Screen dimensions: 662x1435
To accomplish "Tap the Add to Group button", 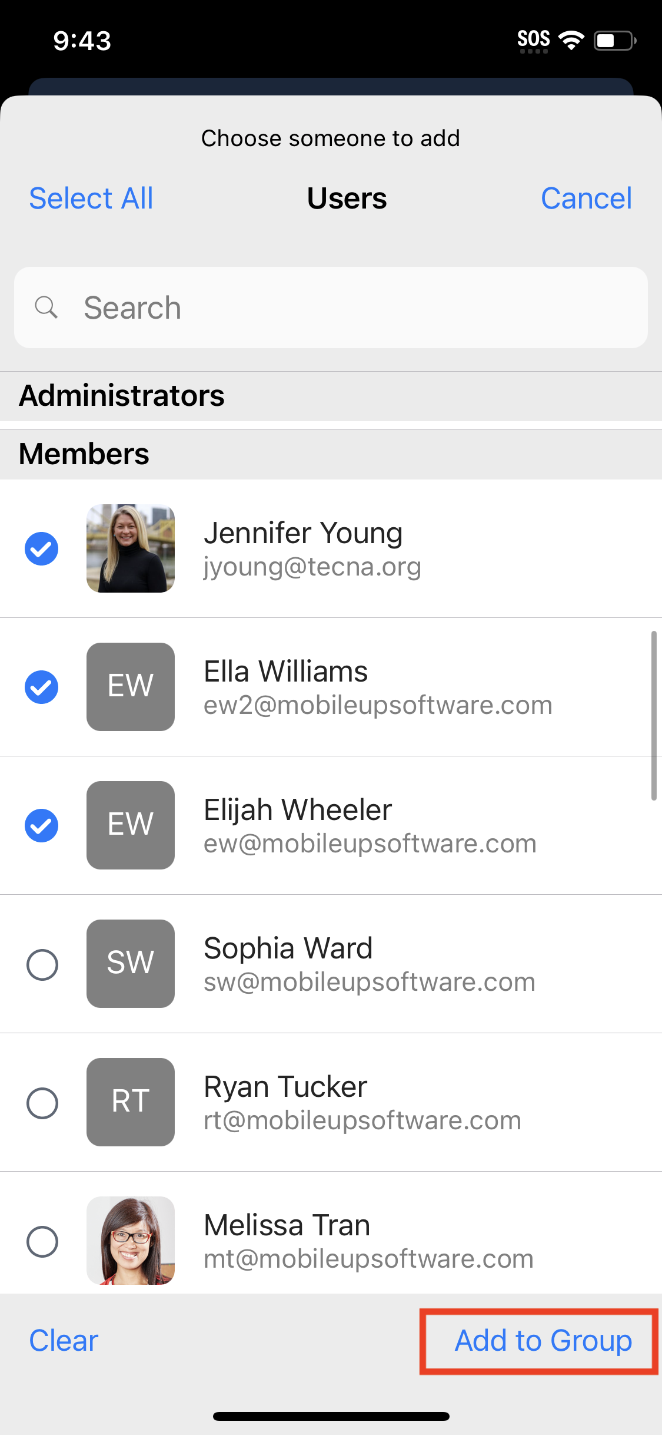I will tap(543, 1341).
